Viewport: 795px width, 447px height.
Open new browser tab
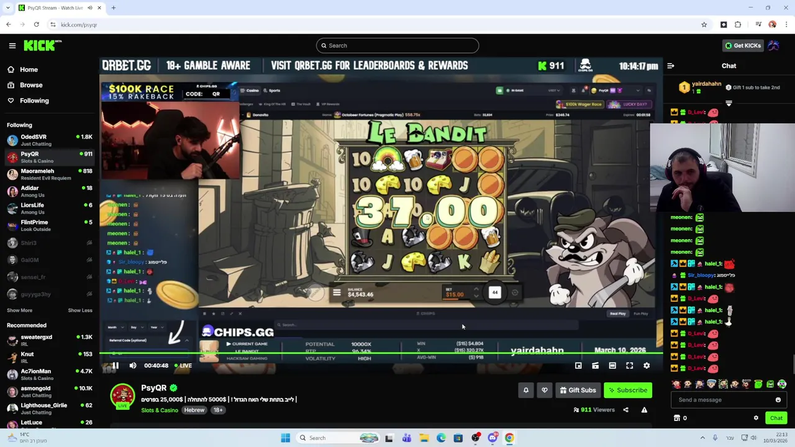pos(114,8)
